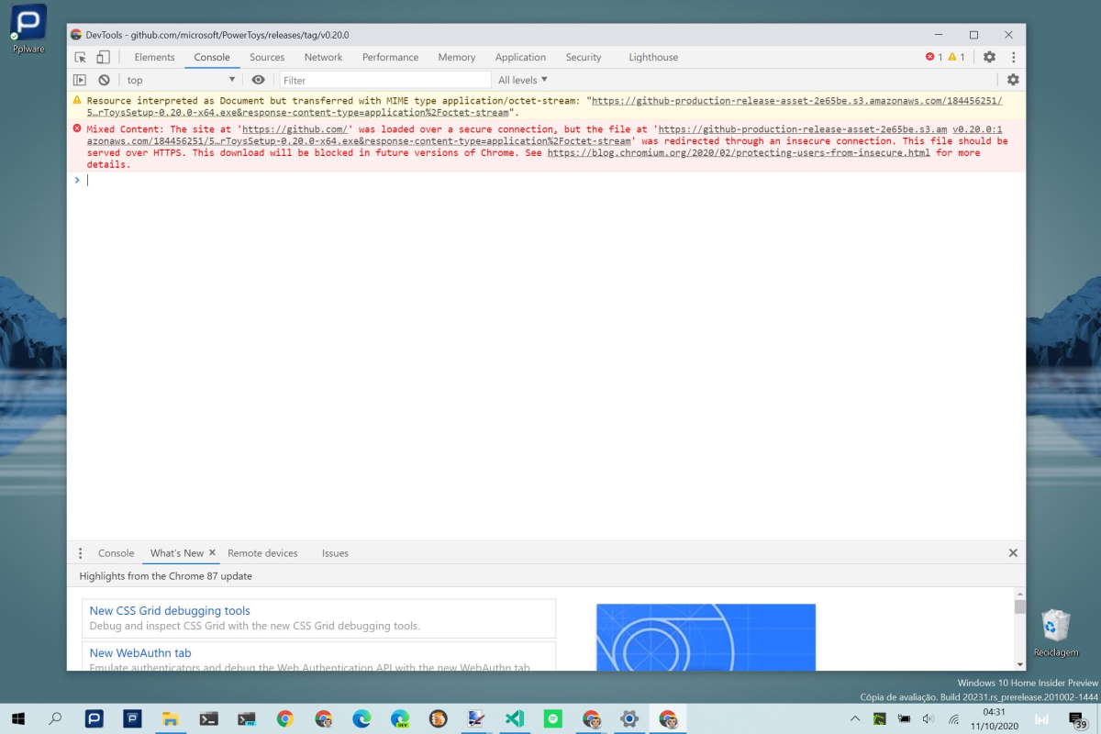Image resolution: width=1101 pixels, height=734 pixels.
Task: Open console settings gear beside All levels
Action: [x=1013, y=80]
